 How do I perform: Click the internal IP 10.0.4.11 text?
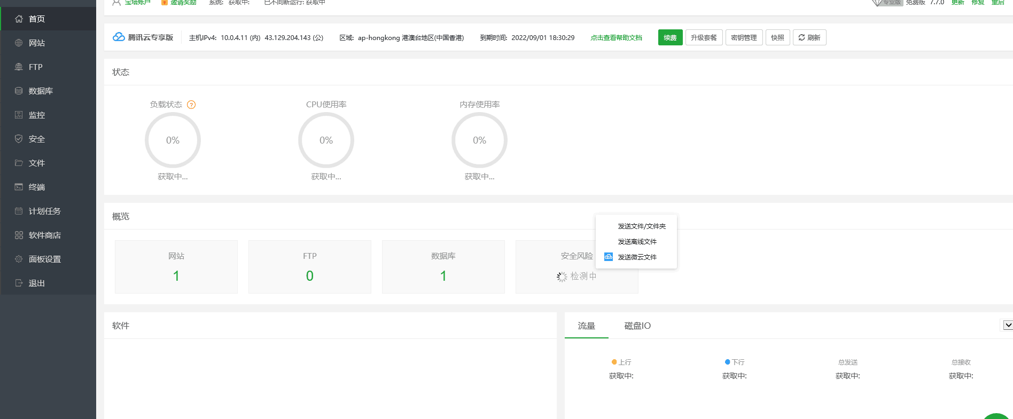coord(234,37)
